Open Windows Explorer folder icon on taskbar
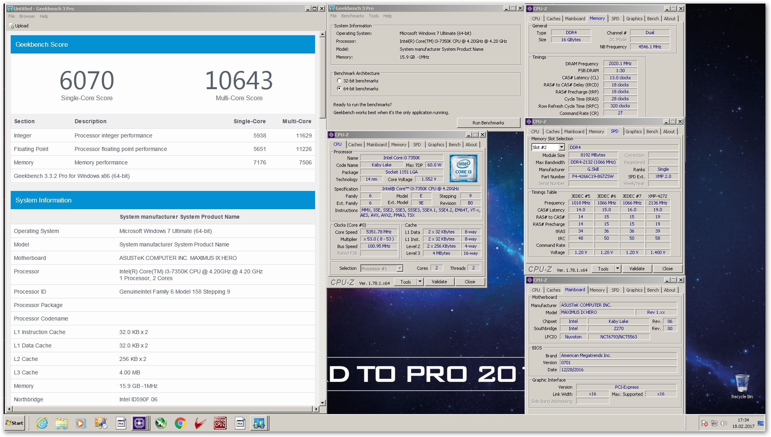Viewport: 771px width, 437px height. [62, 423]
